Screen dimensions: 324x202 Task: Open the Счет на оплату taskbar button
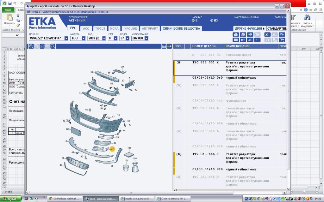tap(173, 199)
